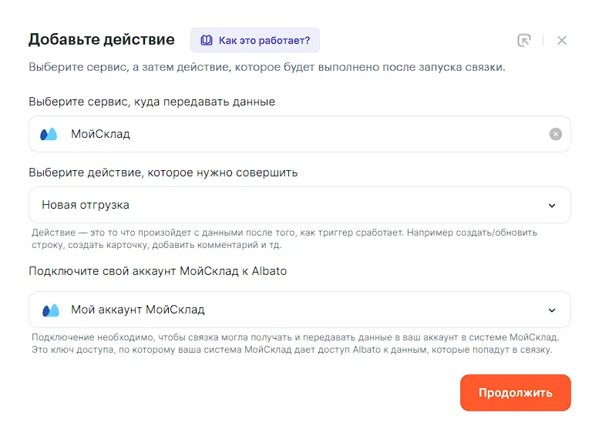The image size is (592, 439).
Task: Expand the chevron of the account selector
Action: tap(552, 310)
